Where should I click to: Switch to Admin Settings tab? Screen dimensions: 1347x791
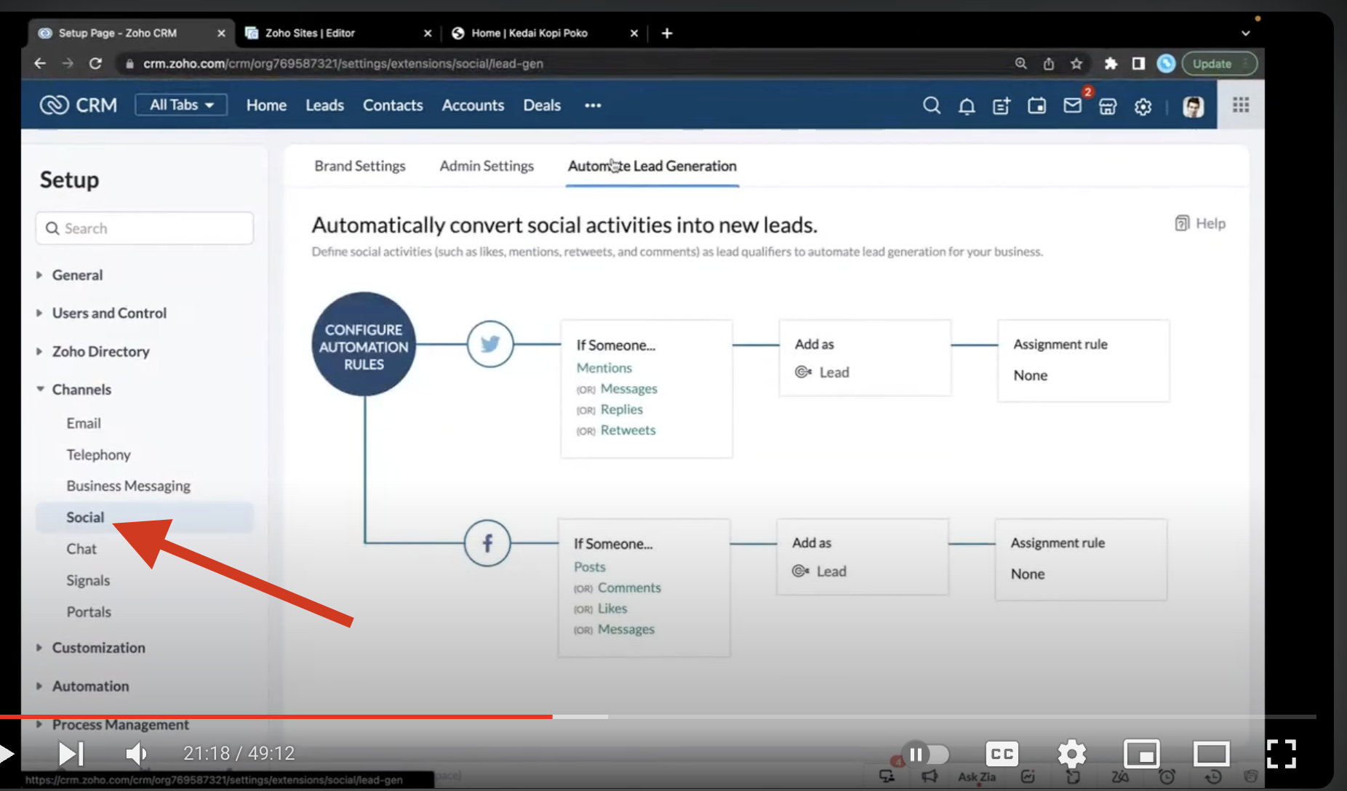point(487,166)
